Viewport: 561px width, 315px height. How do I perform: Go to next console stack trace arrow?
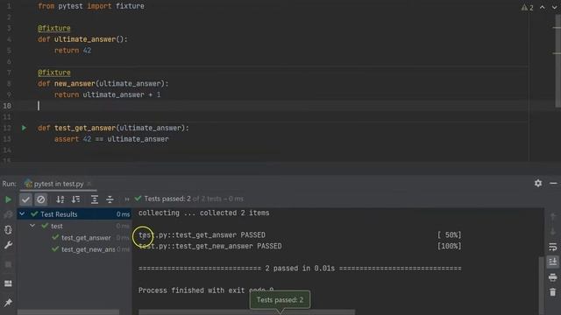(553, 231)
